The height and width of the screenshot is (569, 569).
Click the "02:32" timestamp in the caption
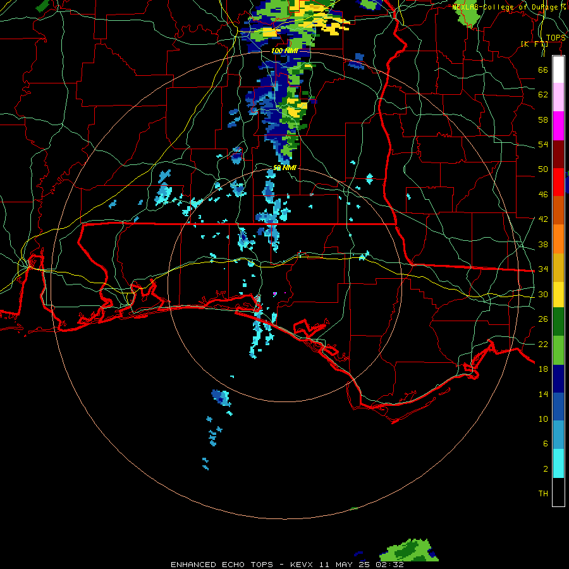coord(389,565)
